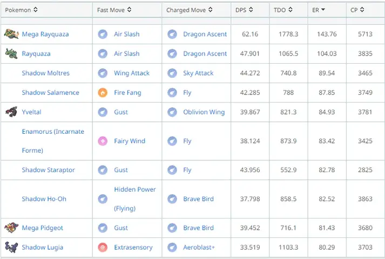Click the Yveltal sprite icon

click(11, 112)
